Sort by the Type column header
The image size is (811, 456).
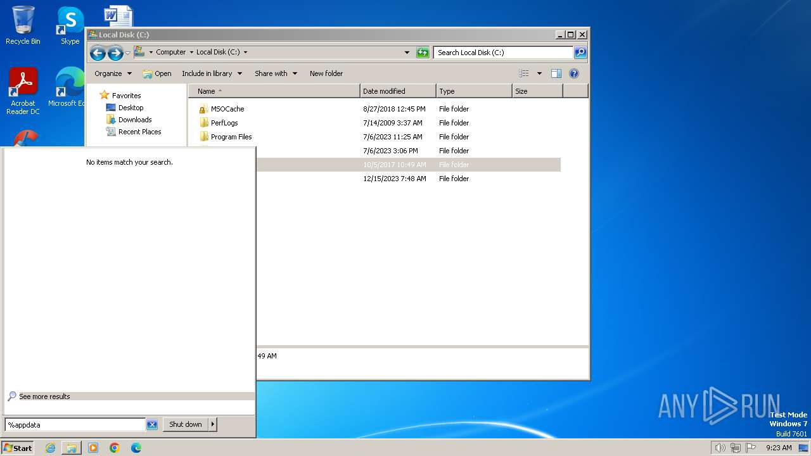point(474,91)
